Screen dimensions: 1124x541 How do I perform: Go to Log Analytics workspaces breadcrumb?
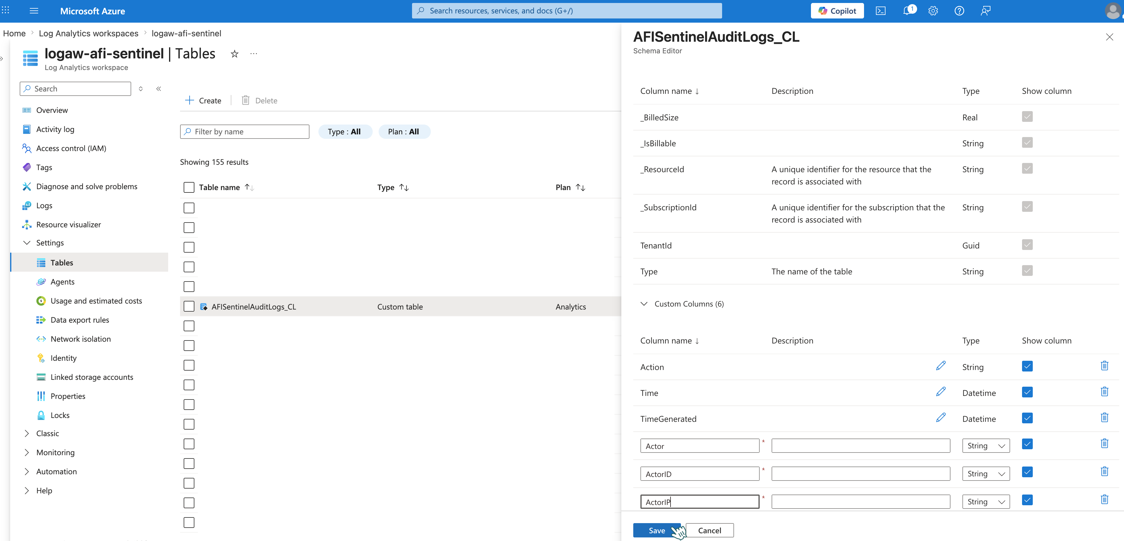point(89,34)
